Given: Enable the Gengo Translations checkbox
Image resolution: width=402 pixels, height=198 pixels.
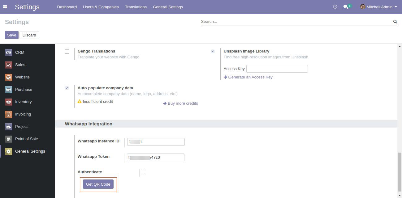Looking at the screenshot, I should point(67,51).
